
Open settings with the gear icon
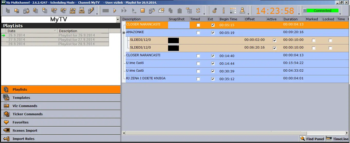pos(215,11)
